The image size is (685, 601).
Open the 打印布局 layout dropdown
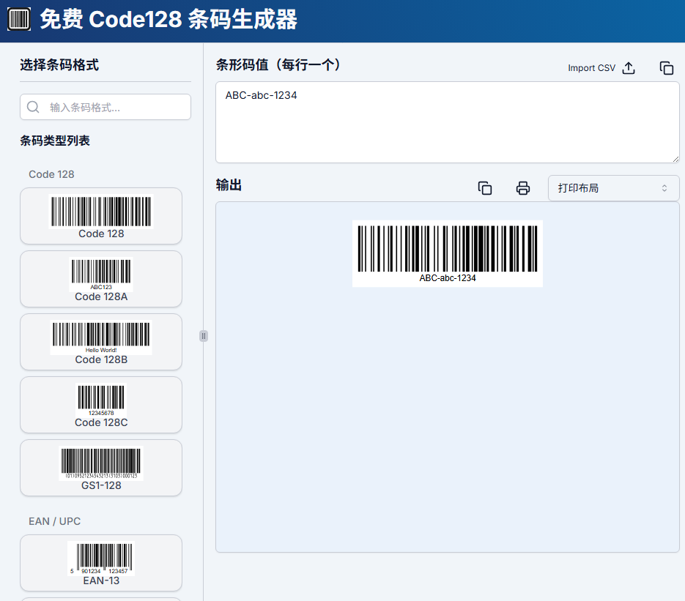[x=613, y=188]
